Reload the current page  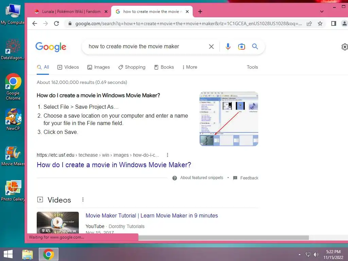[56, 23]
